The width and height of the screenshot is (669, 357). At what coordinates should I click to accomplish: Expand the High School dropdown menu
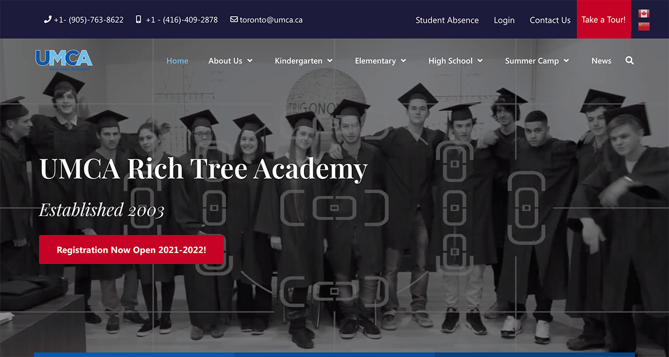(455, 61)
